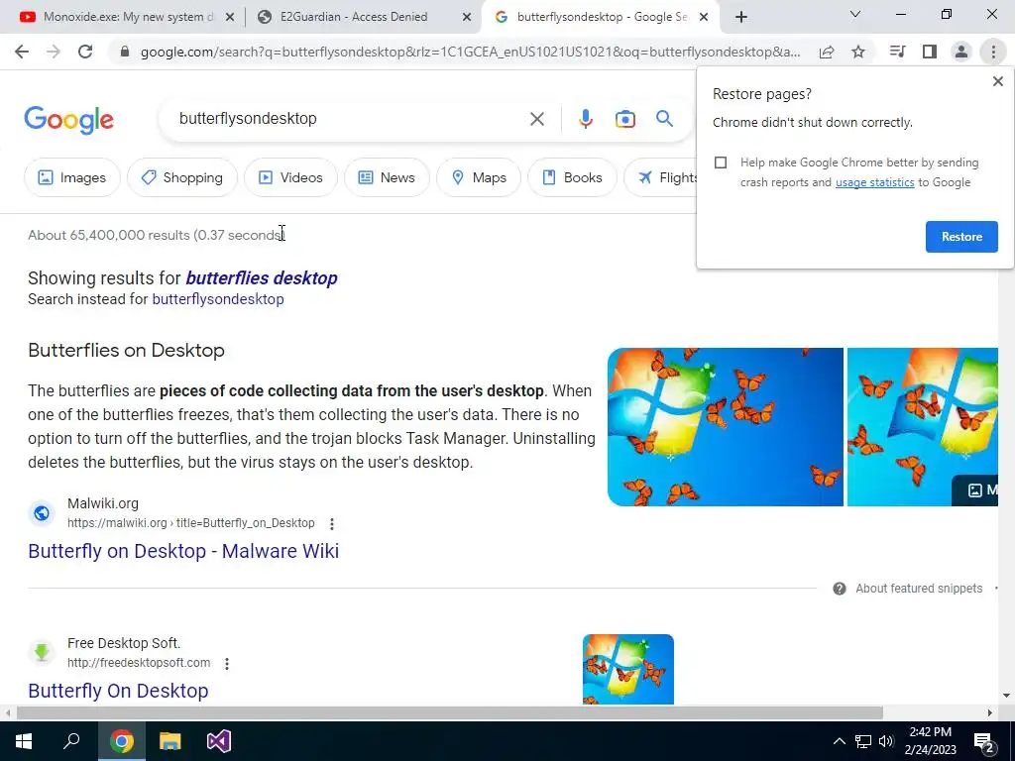Viewport: 1015px width, 761px height.
Task: Filter results by Images
Action: pyautogui.click(x=71, y=177)
